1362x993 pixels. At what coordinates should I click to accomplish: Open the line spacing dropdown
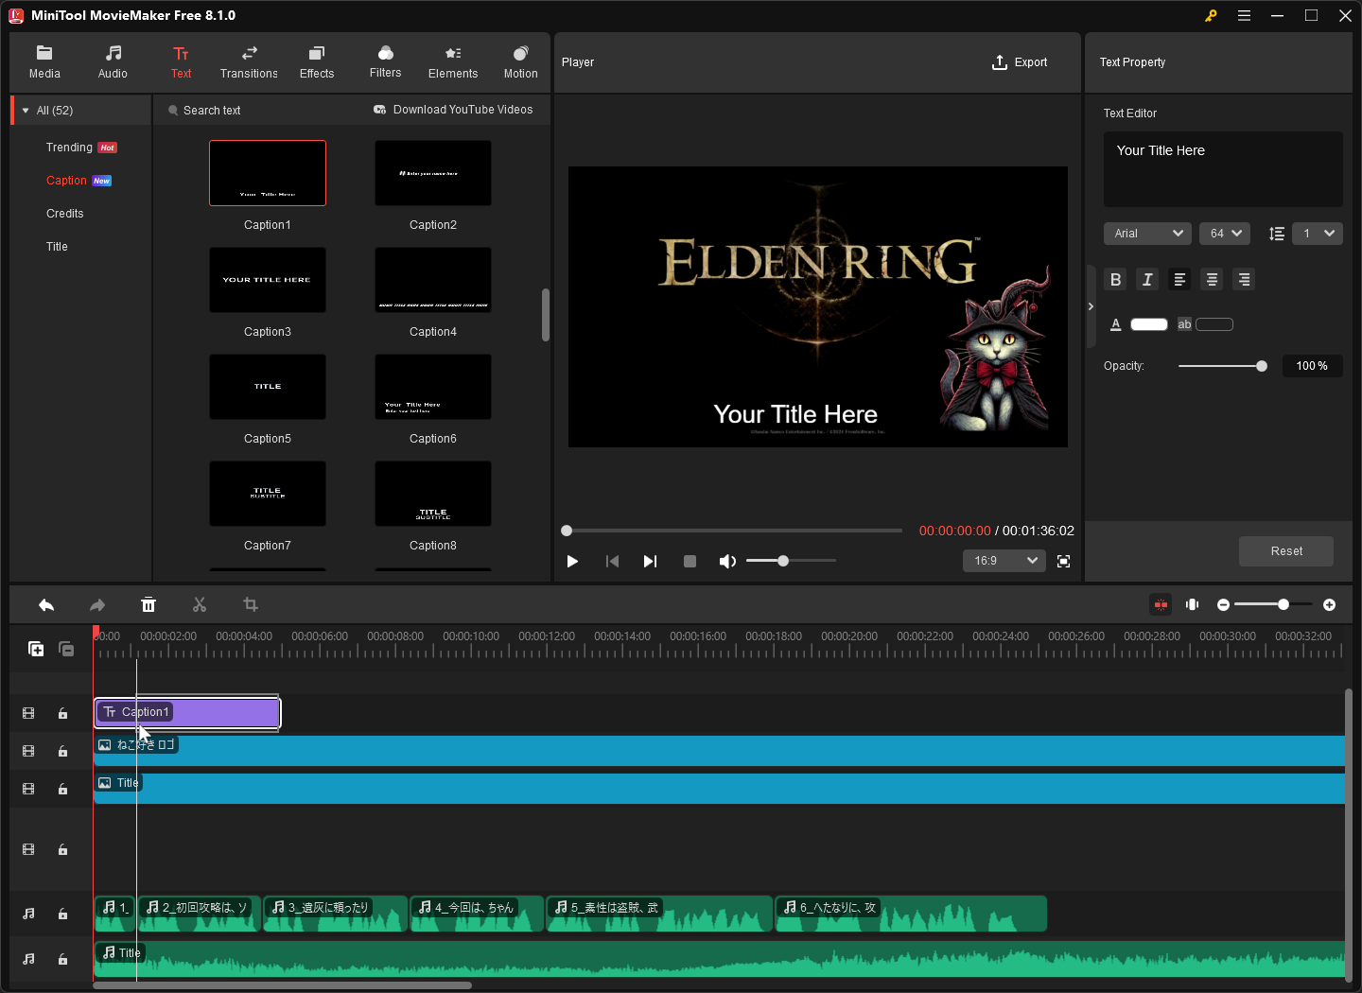click(1318, 234)
